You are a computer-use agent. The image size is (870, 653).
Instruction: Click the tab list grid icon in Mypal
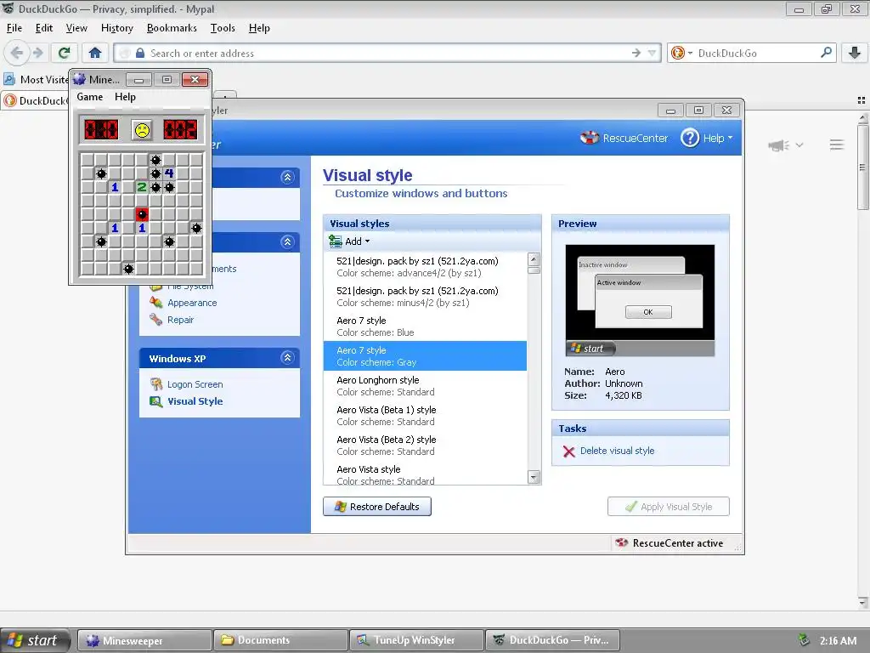[x=862, y=100]
